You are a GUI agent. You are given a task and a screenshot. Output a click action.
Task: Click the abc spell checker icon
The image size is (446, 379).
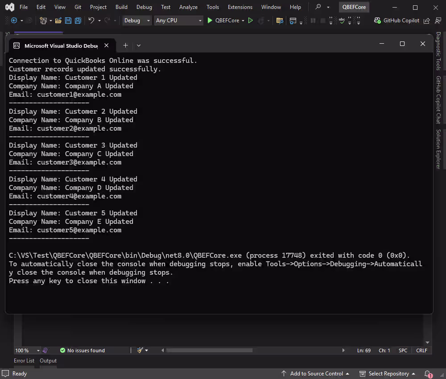click(342, 21)
